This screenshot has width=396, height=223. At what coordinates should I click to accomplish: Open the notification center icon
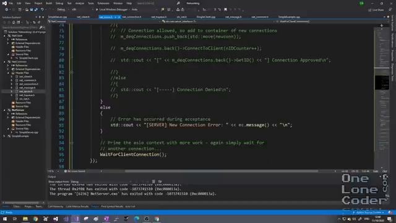(x=389, y=219)
